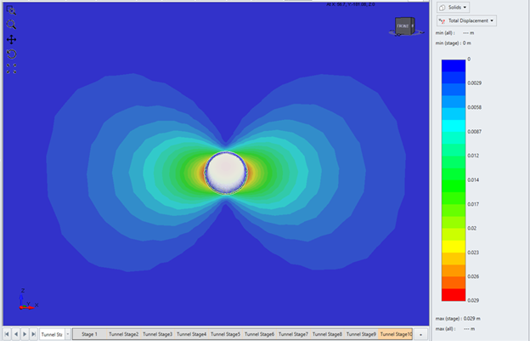Switch to the Tunnel Stage4 tab
Screen dimensions: 530x341
click(191, 334)
